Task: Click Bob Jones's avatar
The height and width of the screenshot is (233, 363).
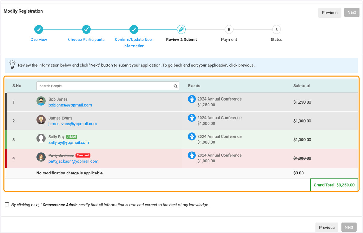Action: click(x=41, y=101)
